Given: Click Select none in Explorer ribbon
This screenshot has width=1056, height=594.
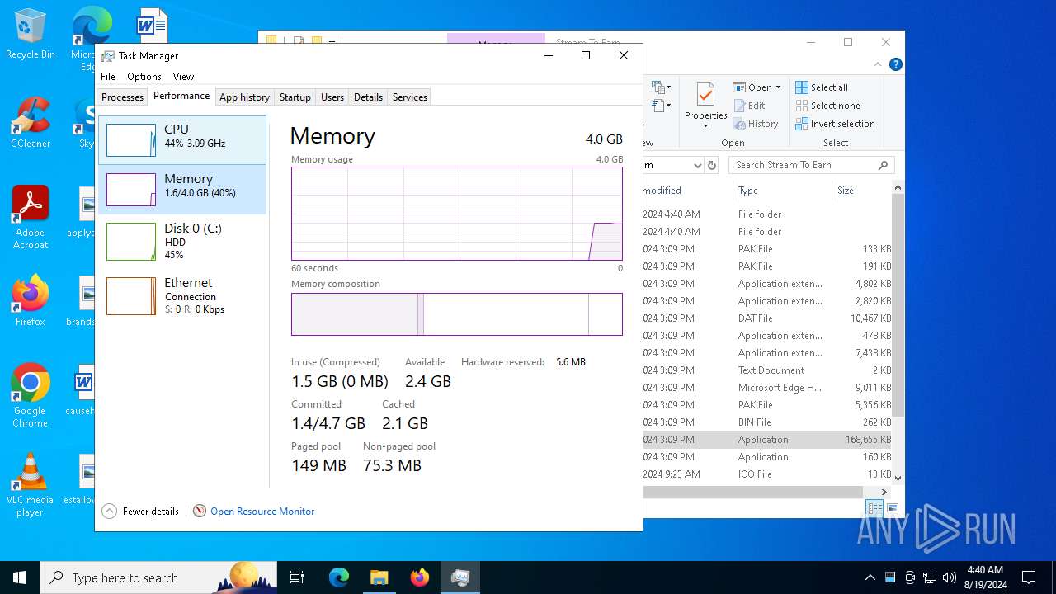Looking at the screenshot, I should [x=827, y=106].
